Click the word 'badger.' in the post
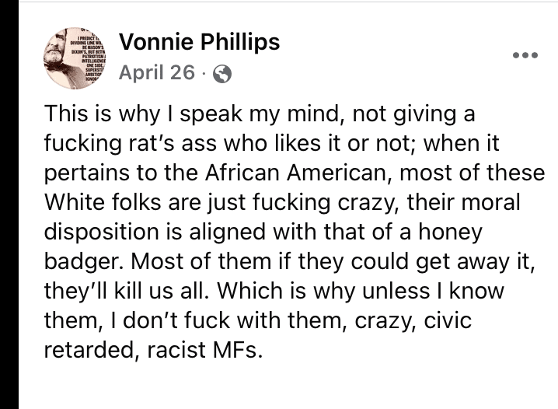Viewport: 558px width, 409px height. tap(82, 262)
